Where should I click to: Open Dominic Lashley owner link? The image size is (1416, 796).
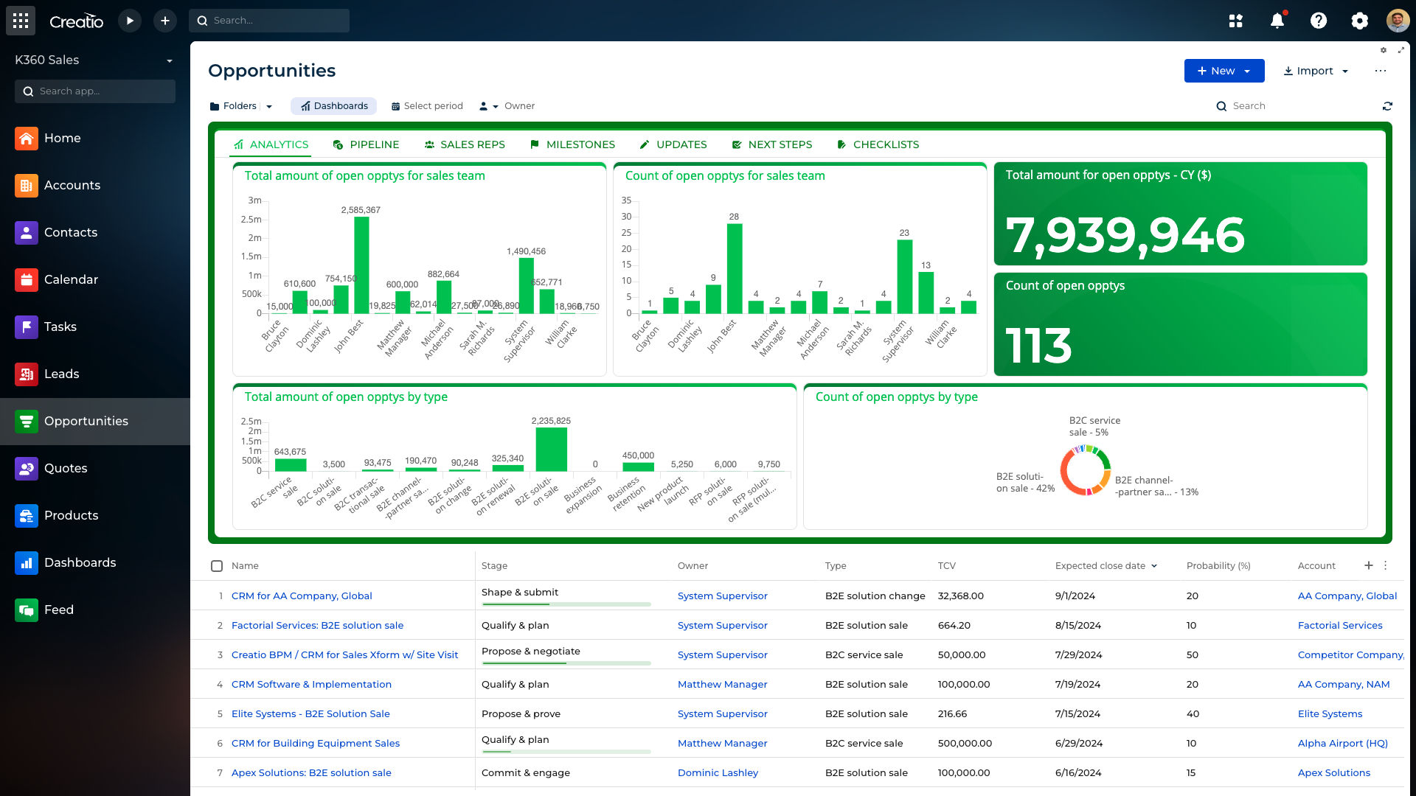pos(718,772)
